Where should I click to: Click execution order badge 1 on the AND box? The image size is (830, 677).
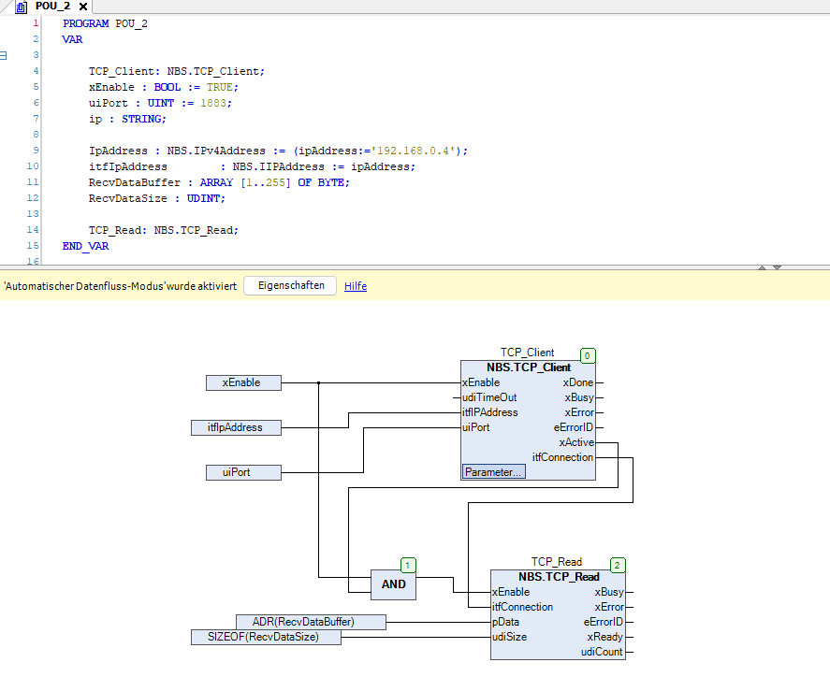(x=406, y=566)
